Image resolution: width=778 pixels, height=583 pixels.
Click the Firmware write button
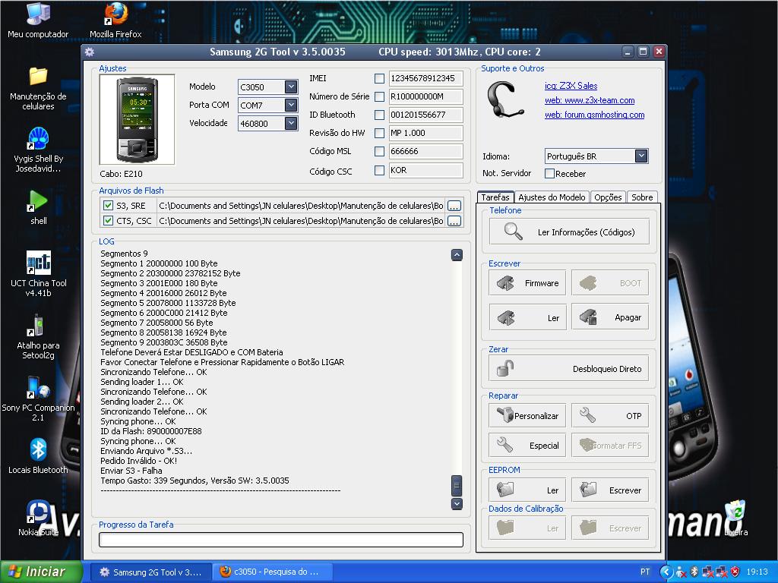(527, 283)
